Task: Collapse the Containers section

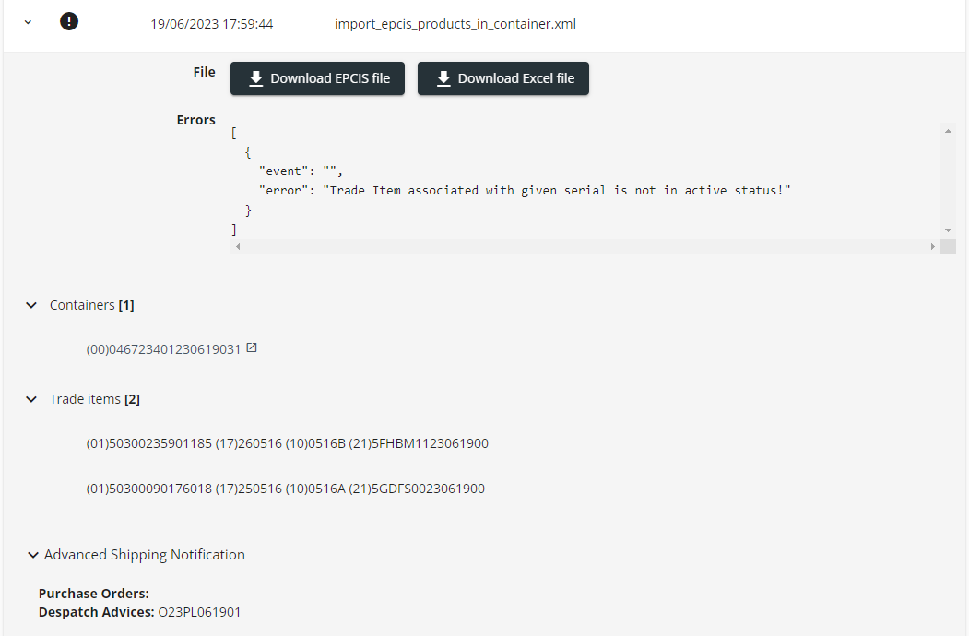Action: point(30,304)
